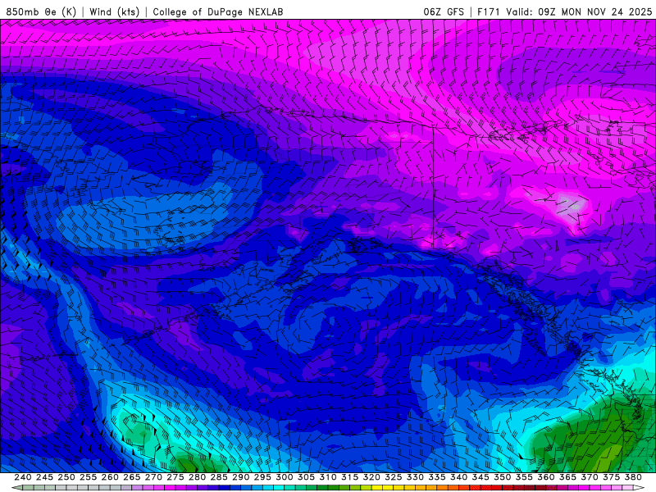Select the 'College of DuPage NEXLAB' text
This screenshot has width=656, height=492.
coord(218,11)
